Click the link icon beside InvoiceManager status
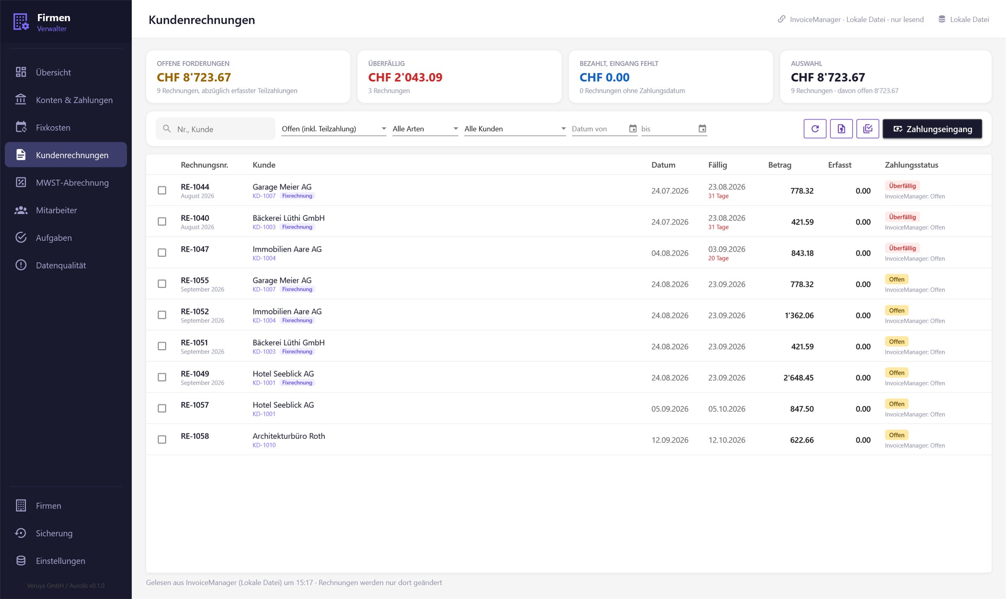The image size is (1006, 599). click(x=781, y=19)
